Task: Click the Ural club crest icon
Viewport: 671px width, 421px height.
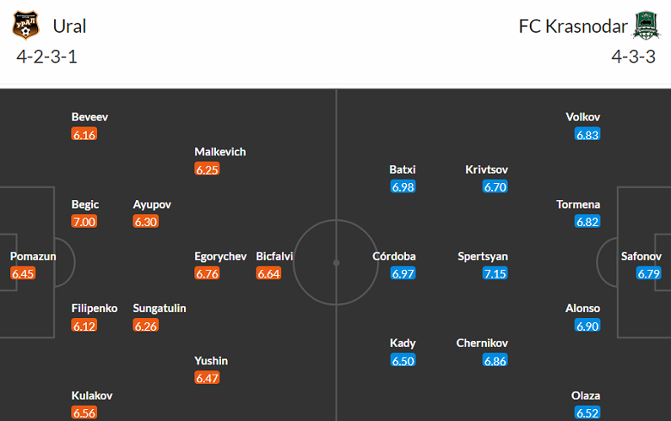Action: [25, 26]
